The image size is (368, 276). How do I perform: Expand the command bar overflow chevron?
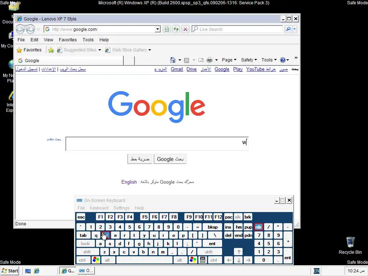point(296,58)
